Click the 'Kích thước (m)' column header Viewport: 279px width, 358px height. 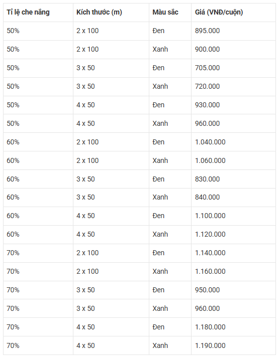coord(111,13)
